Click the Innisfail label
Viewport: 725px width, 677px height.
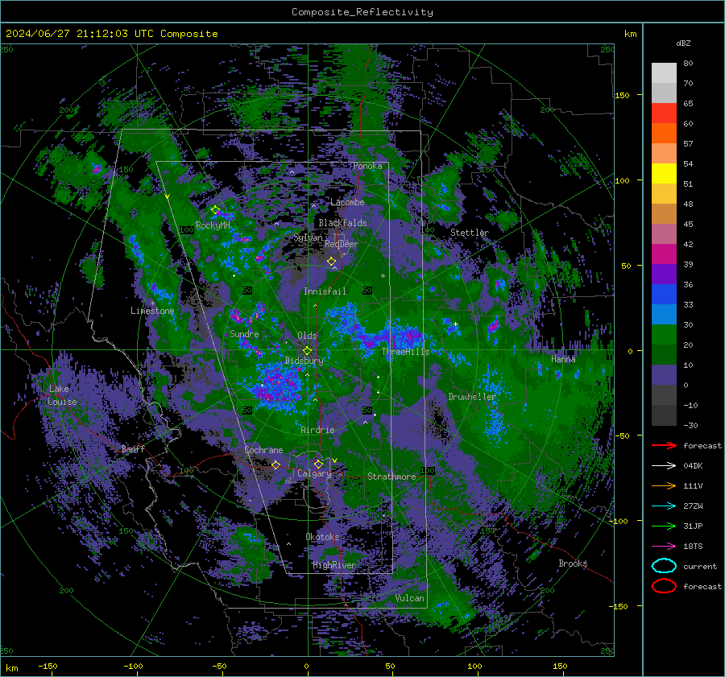(325, 291)
